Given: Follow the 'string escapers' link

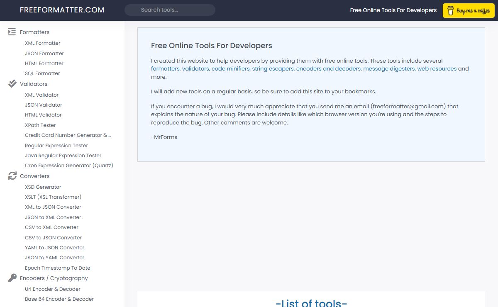Looking at the screenshot, I should pyautogui.click(x=273, y=69).
